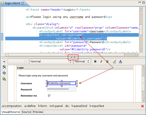The image size is (146, 115).
Task: Click the page design options icon
Action: [x=4, y=79]
